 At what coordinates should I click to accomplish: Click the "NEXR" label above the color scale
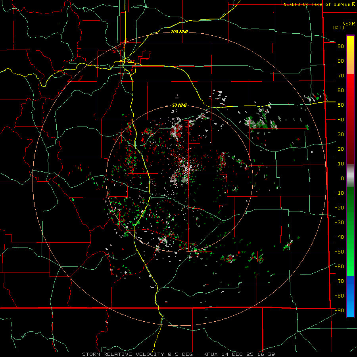pos(349,24)
